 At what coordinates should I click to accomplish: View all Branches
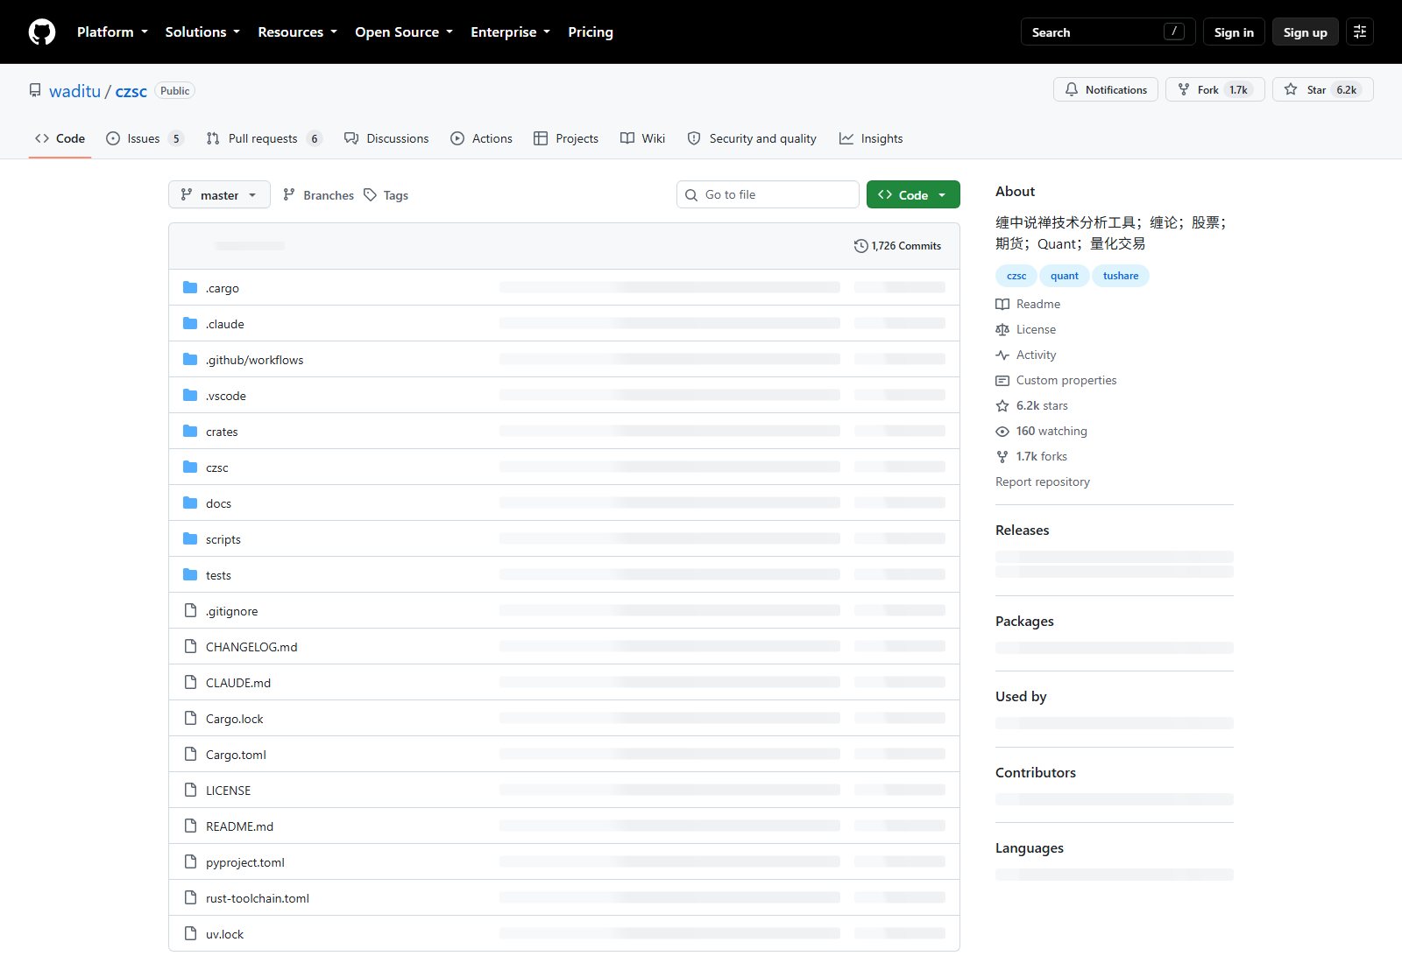[319, 195]
